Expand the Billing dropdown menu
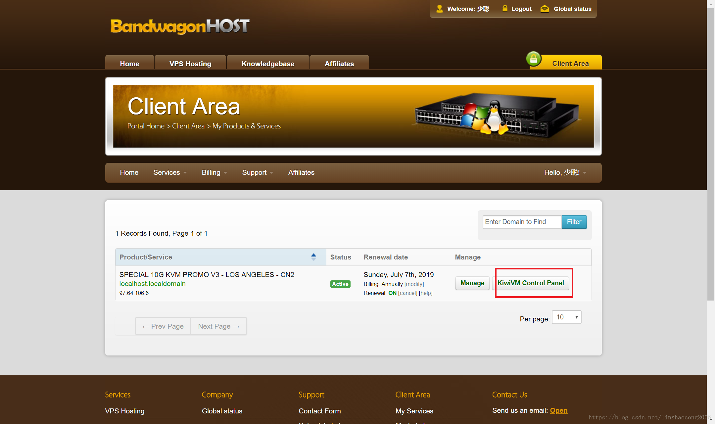715x424 pixels. 214,172
